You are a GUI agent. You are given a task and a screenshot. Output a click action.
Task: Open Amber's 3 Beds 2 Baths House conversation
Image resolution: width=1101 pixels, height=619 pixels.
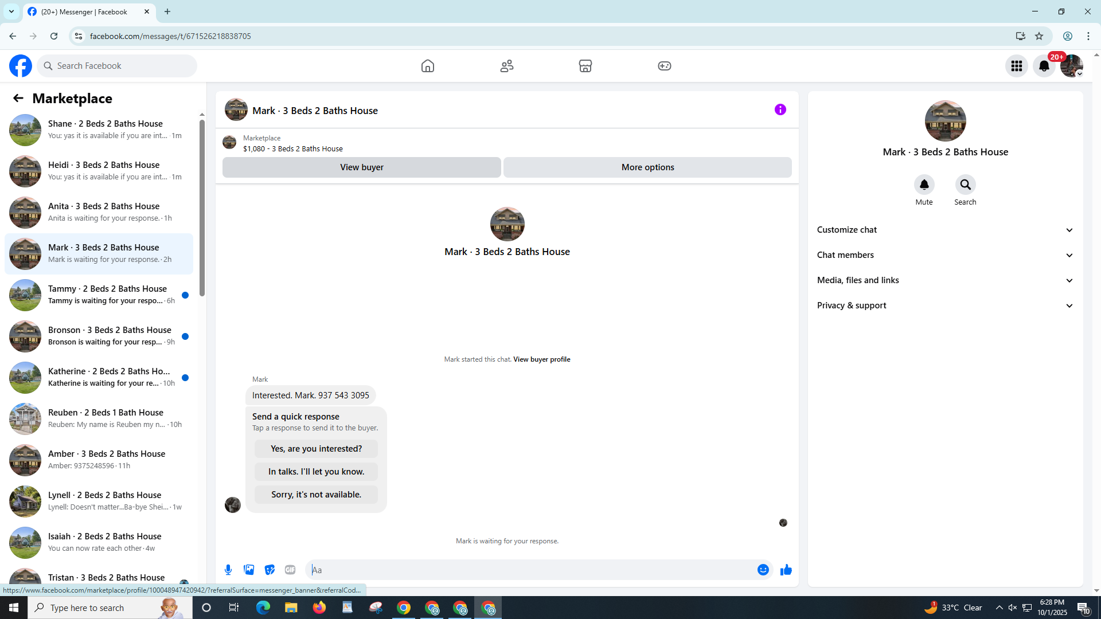(x=99, y=460)
